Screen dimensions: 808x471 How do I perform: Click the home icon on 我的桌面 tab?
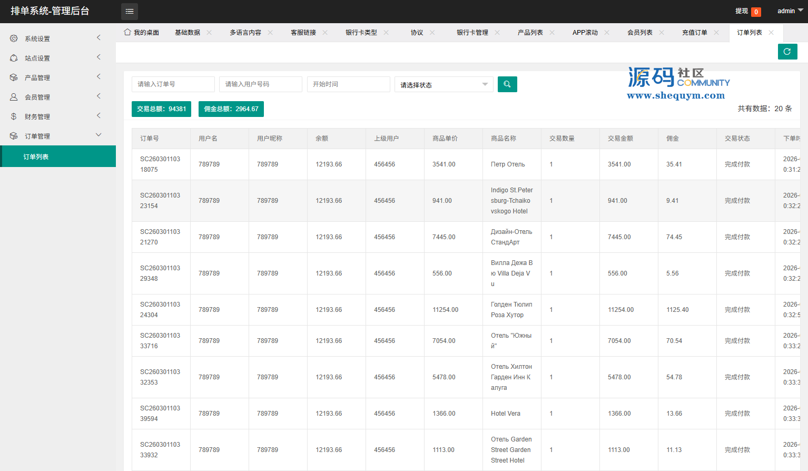point(127,32)
